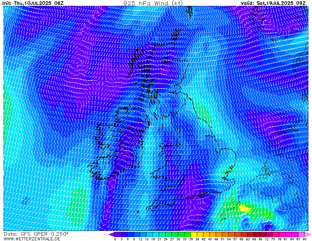Viewport: 312px width, 241px height.
Task: Click the legend value label '57'
Action: point(235,239)
